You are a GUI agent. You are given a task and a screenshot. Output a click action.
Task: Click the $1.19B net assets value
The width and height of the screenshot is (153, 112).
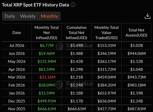click(x=136, y=93)
